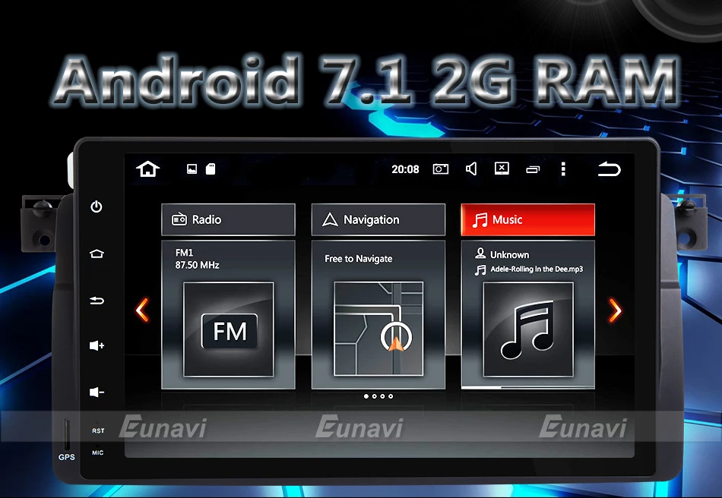This screenshot has width=722, height=498.
Task: Tap the GPS label on bezel
Action: (66, 457)
